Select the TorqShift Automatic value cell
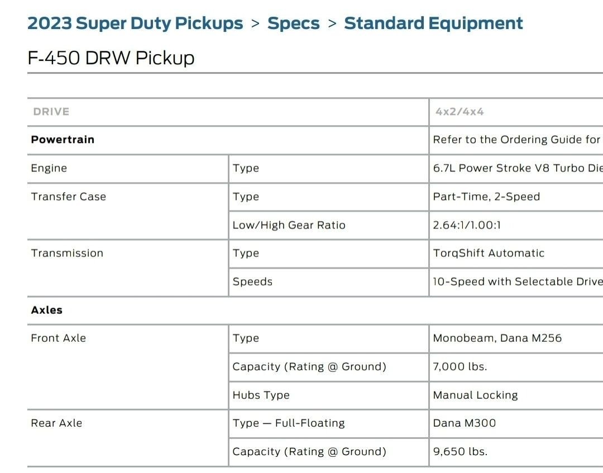The image size is (603, 473). click(489, 253)
